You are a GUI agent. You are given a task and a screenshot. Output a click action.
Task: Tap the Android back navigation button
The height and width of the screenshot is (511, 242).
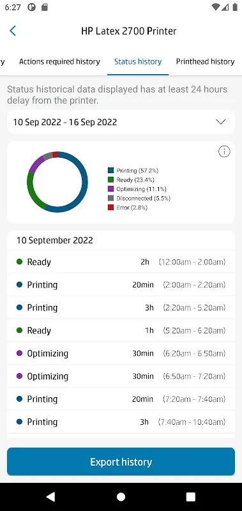(x=50, y=497)
